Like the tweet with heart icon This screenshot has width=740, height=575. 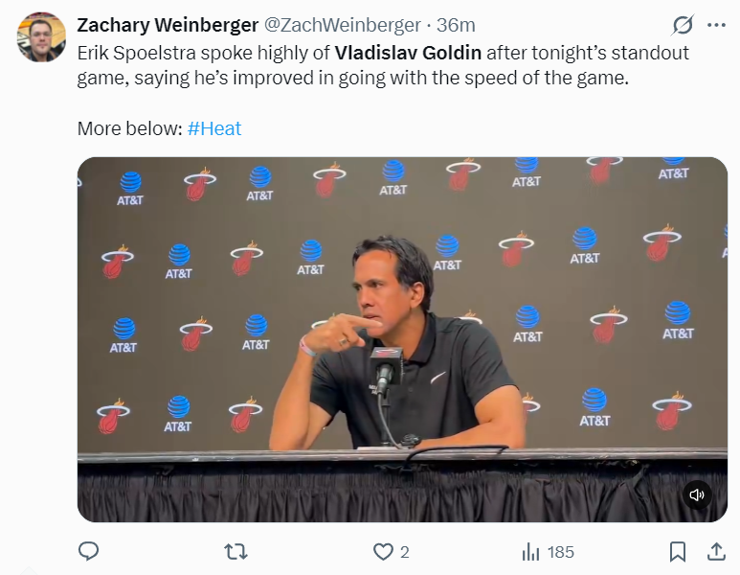383,551
